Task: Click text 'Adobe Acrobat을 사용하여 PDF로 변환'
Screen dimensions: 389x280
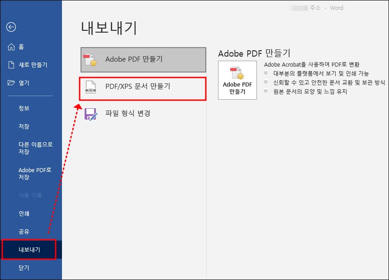Action: 312,65
